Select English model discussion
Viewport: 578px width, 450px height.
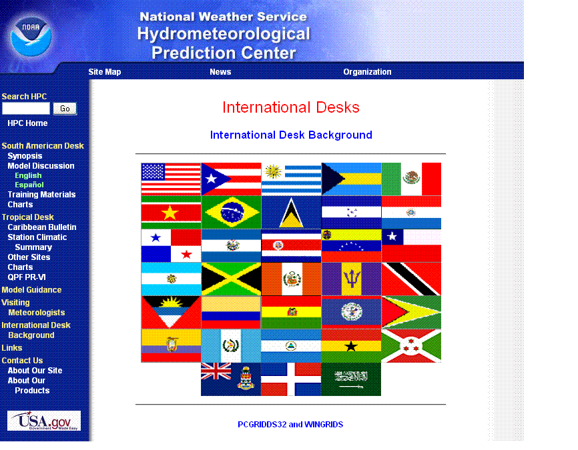[29, 175]
